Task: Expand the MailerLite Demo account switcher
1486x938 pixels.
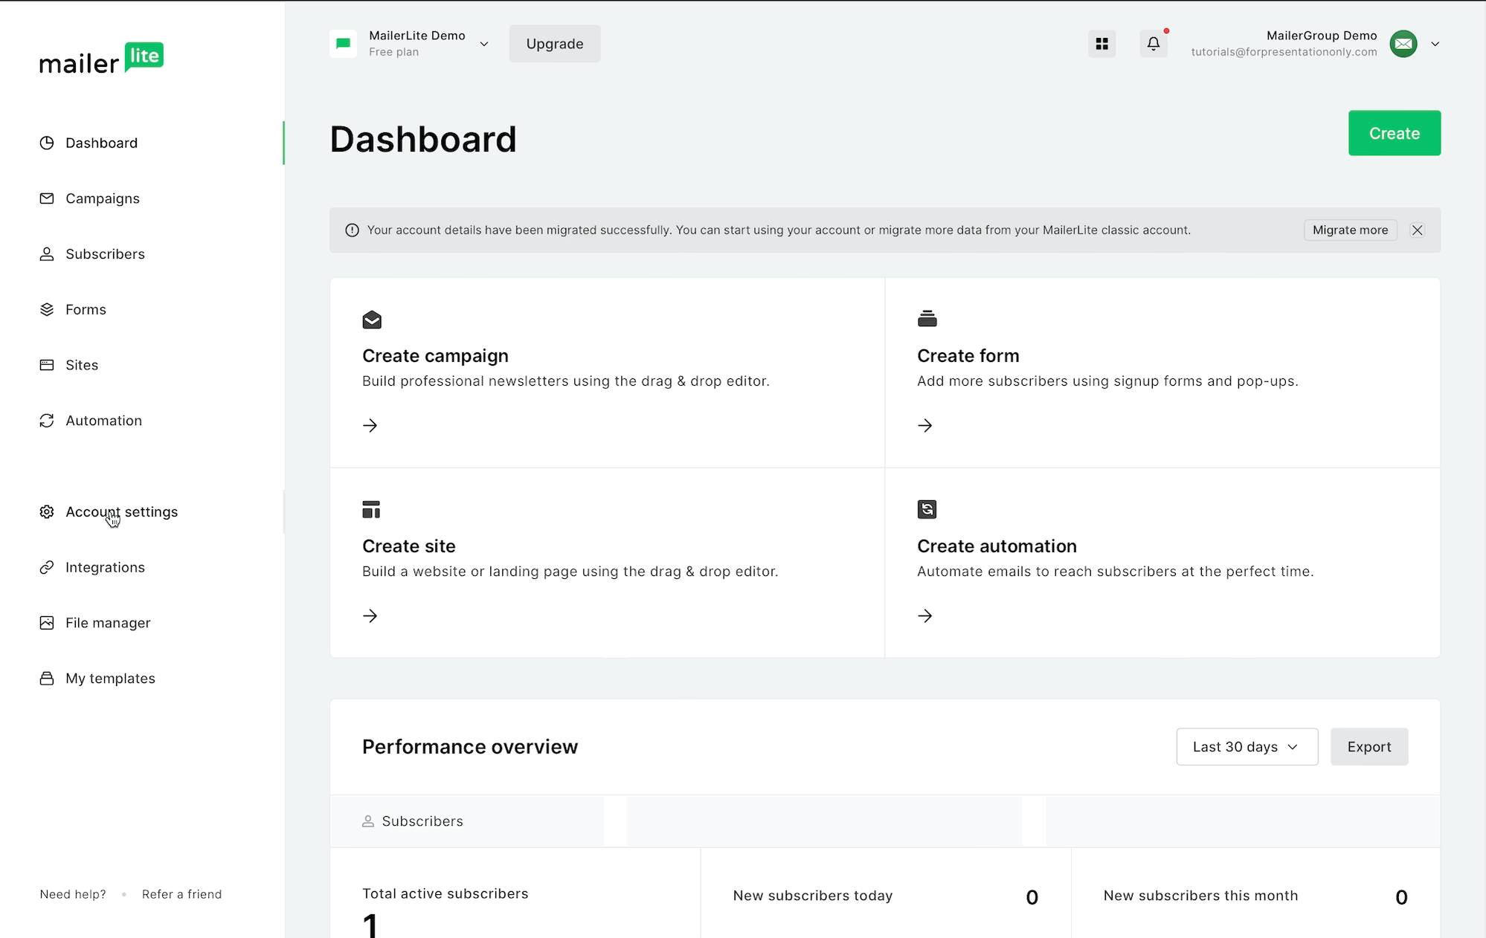Action: (x=483, y=44)
